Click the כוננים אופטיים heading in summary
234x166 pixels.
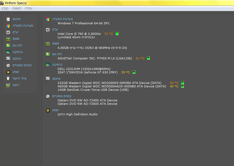(x=62, y=96)
